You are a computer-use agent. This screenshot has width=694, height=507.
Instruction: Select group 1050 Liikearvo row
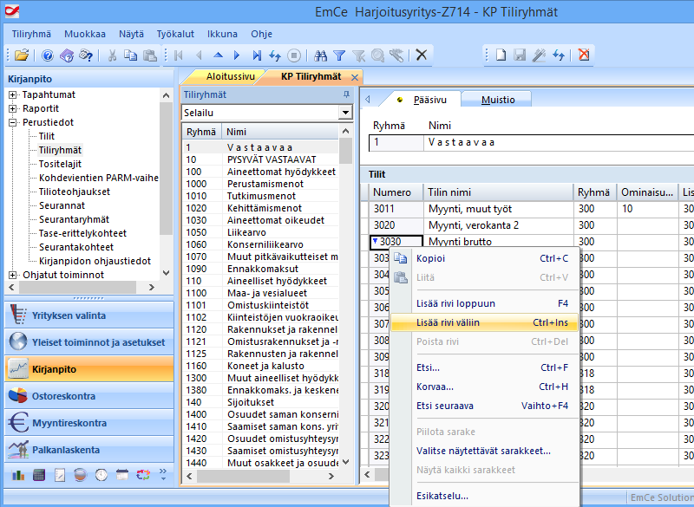pyautogui.click(x=260, y=232)
